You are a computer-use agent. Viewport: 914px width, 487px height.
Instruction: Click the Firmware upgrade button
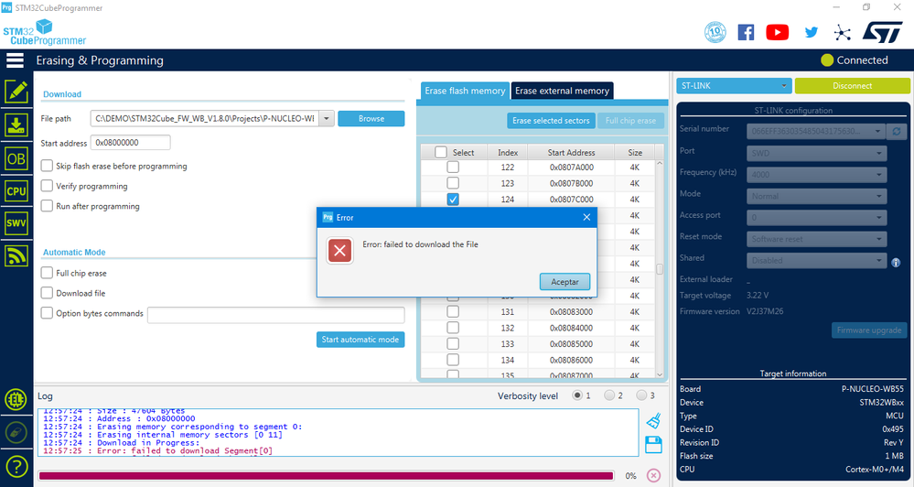point(869,330)
